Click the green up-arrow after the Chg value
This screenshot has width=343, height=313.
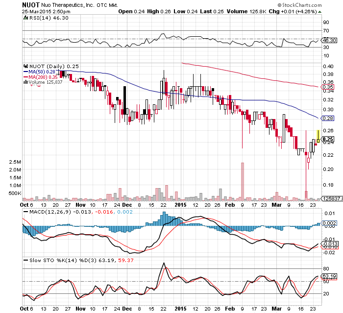319,12
